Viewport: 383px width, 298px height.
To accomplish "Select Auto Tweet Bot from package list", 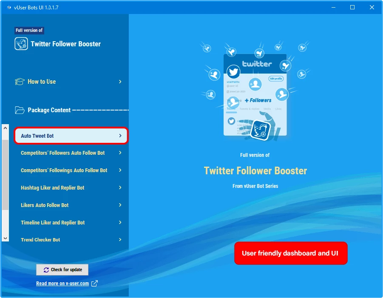I will 71,136.
